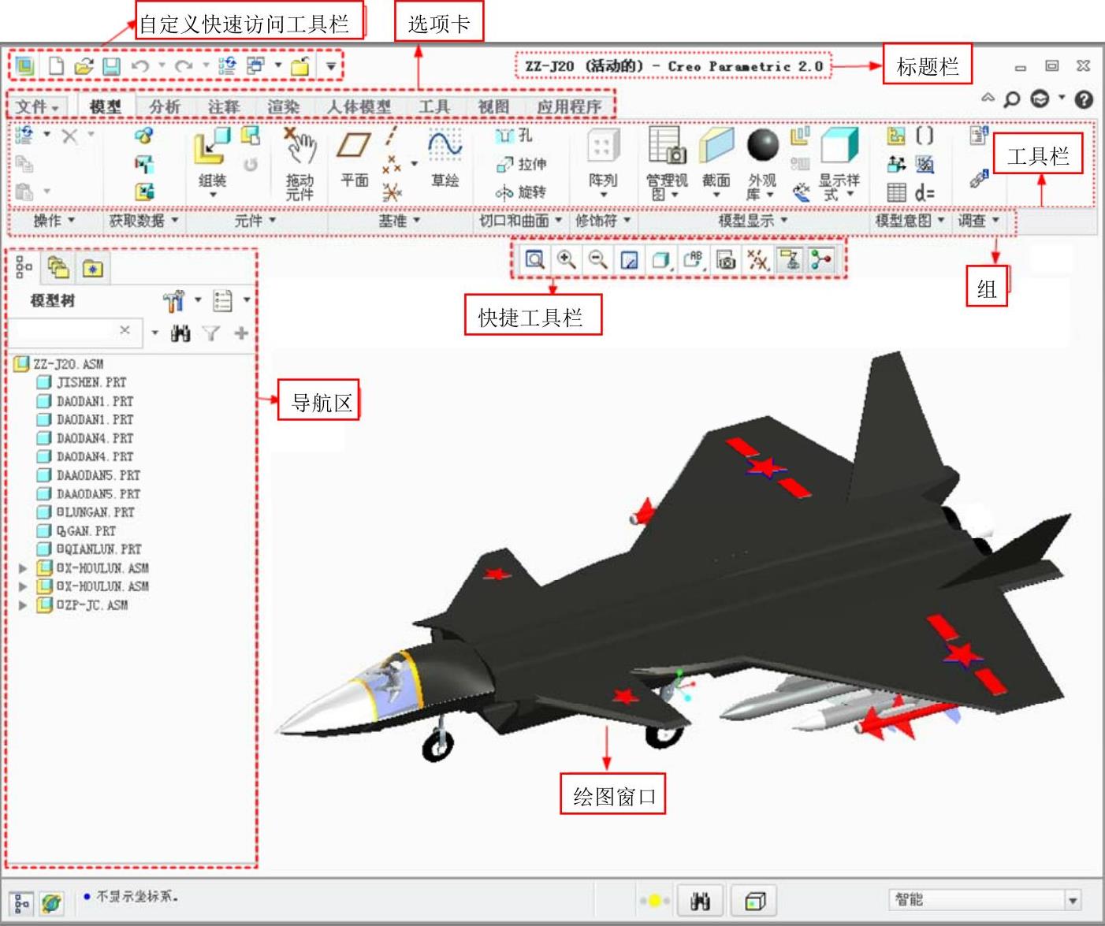Click the Save floppy disk icon
The height and width of the screenshot is (926, 1105).
[x=111, y=67]
